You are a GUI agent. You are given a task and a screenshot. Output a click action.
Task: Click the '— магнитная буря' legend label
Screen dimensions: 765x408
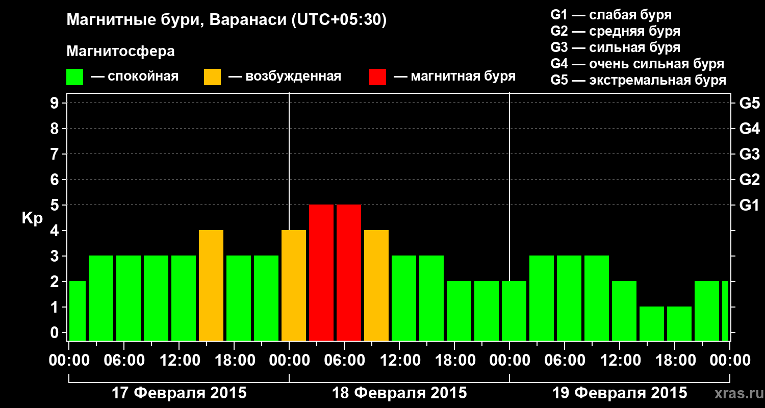454,77
